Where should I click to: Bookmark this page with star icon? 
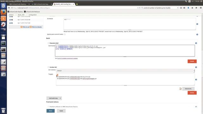tap(181, 8)
